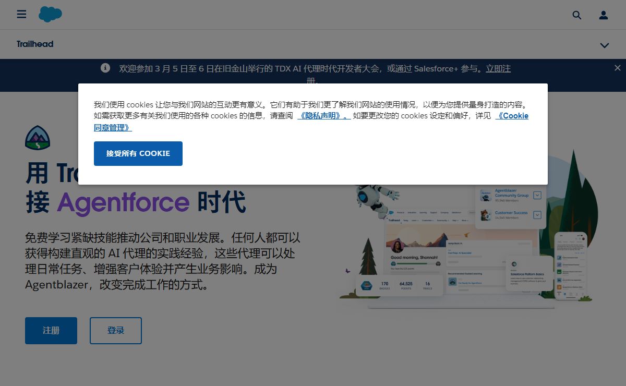Expand the Trailhead section chevron
Image resolution: width=626 pixels, height=386 pixels.
(605, 45)
